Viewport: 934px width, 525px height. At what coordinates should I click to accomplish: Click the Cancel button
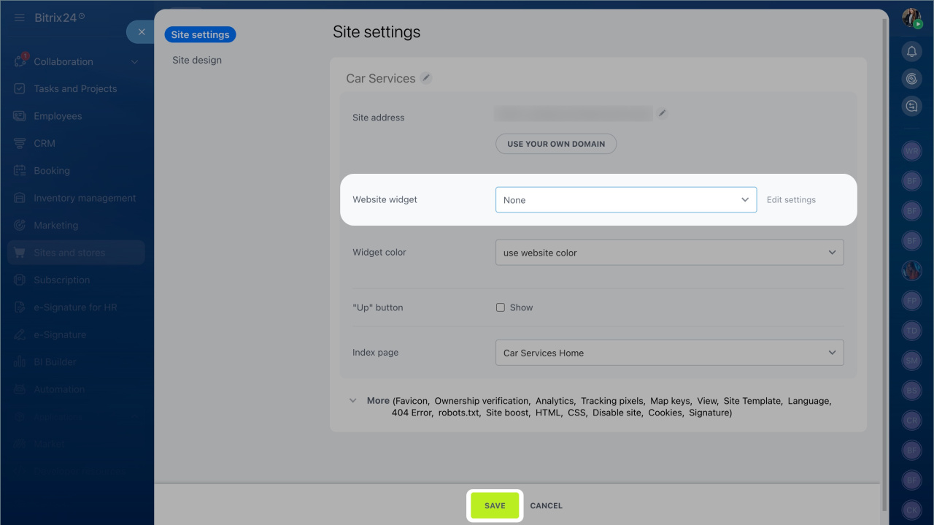point(546,505)
